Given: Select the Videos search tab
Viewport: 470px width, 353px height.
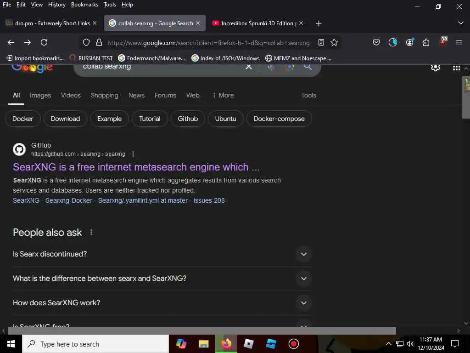Looking at the screenshot, I should coord(71,95).
